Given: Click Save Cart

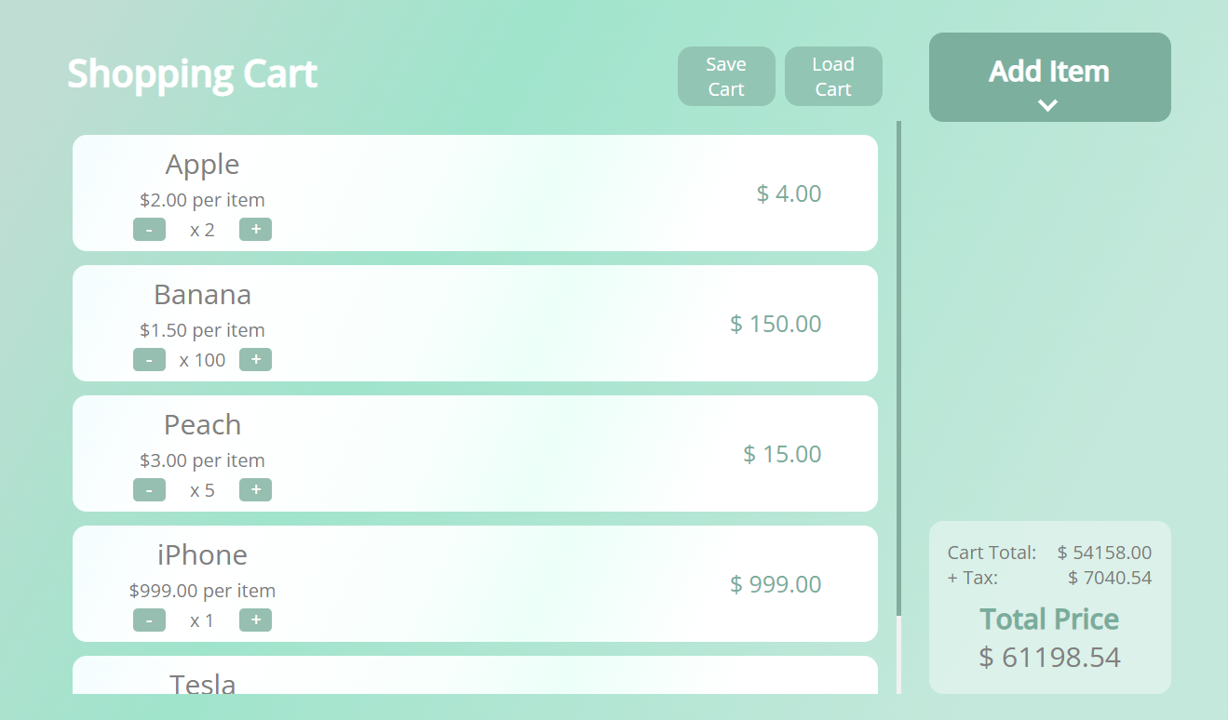Looking at the screenshot, I should coord(726,75).
